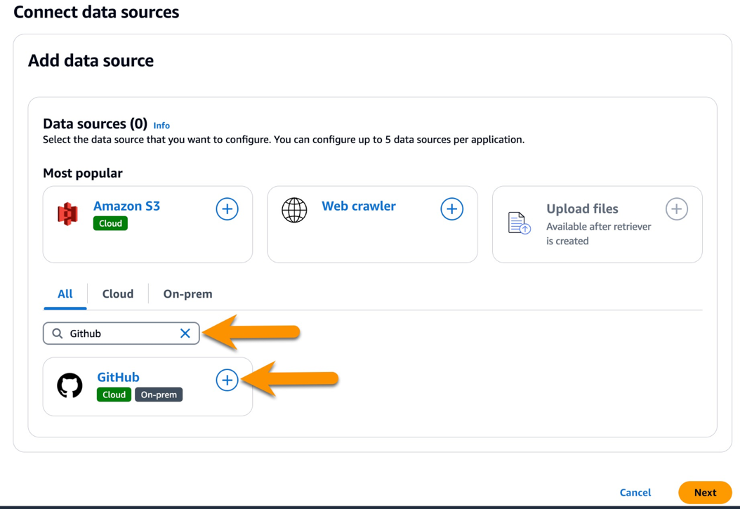Viewport: 740px width, 509px height.
Task: Add GitHub with the plus icon
Action: click(x=226, y=381)
